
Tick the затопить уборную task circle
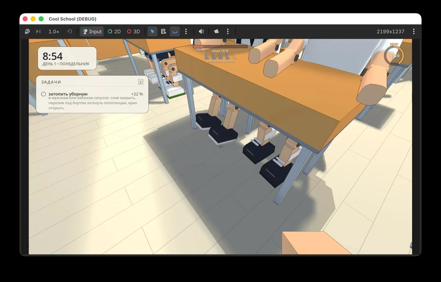point(43,94)
